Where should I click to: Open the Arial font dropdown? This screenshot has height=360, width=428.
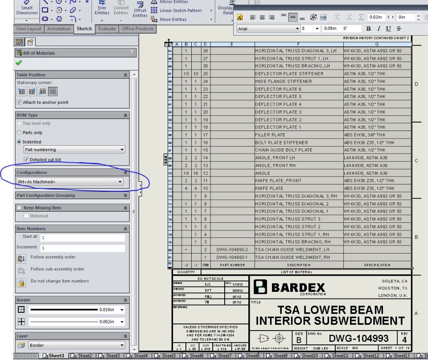pos(268,29)
